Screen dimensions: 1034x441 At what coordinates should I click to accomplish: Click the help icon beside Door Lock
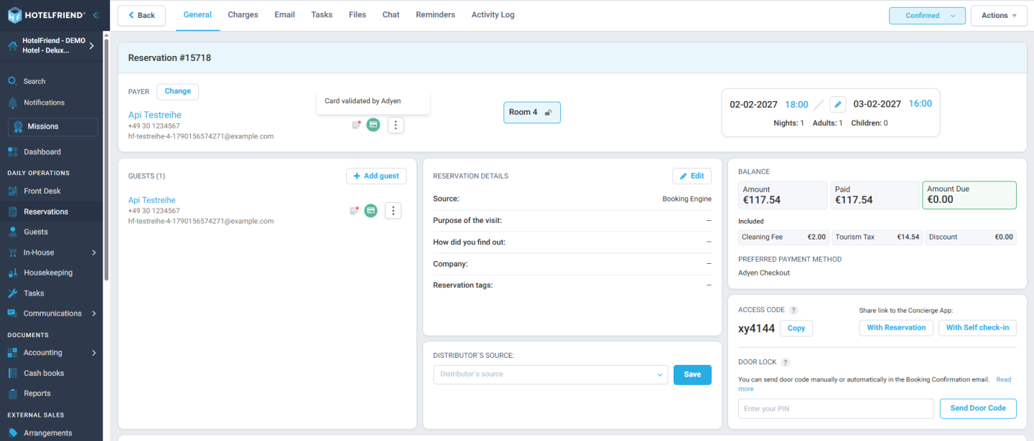pyautogui.click(x=786, y=363)
